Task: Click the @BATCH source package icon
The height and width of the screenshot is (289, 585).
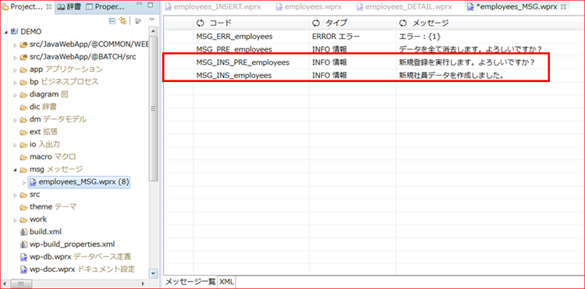Action: 23,57
